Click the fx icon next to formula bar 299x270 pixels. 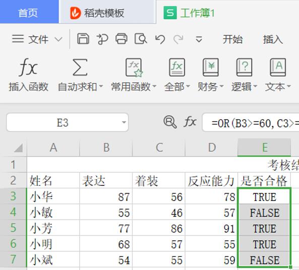pyautogui.click(x=190, y=122)
